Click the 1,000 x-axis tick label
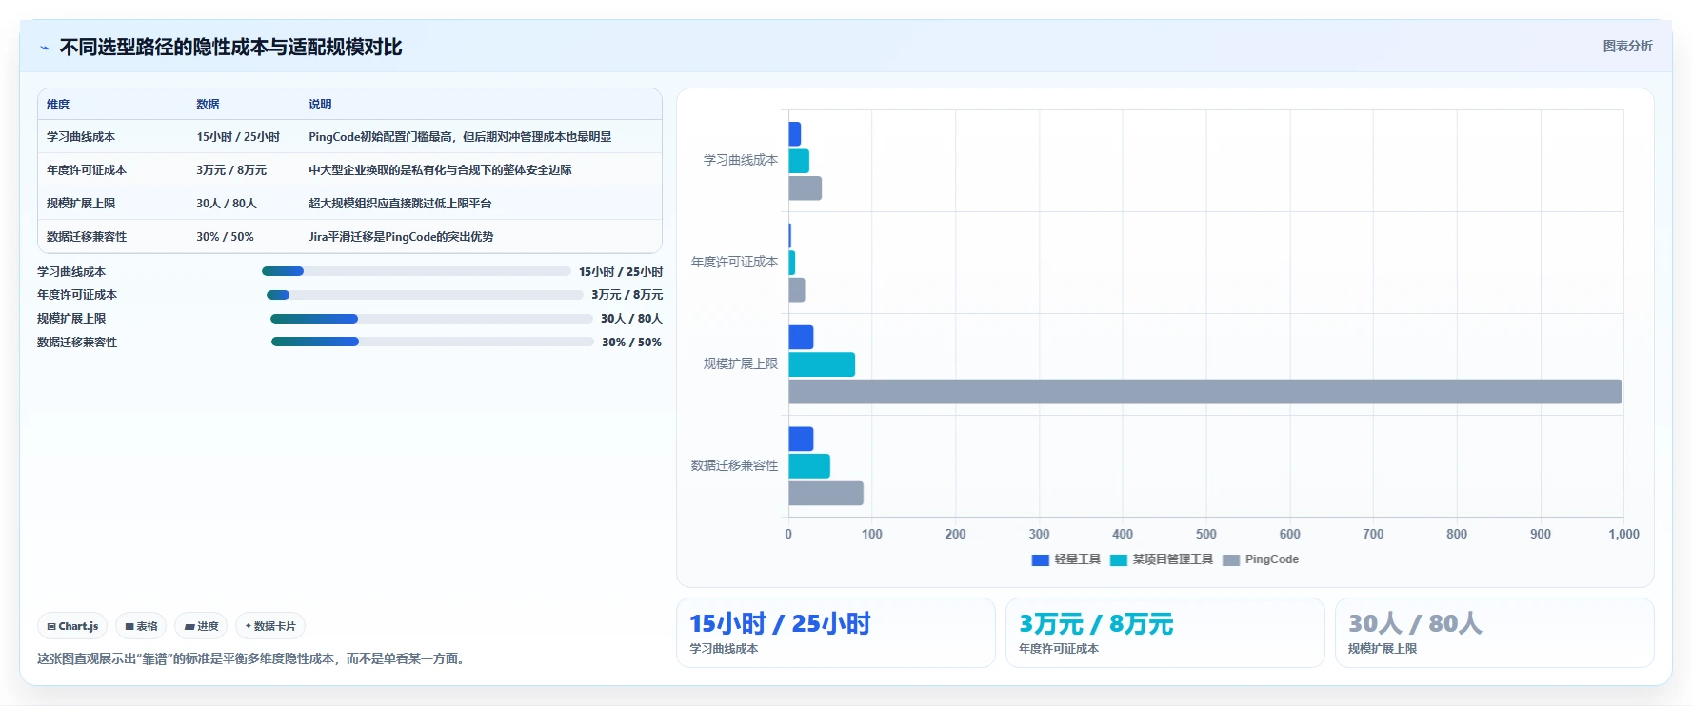 click(x=1623, y=534)
